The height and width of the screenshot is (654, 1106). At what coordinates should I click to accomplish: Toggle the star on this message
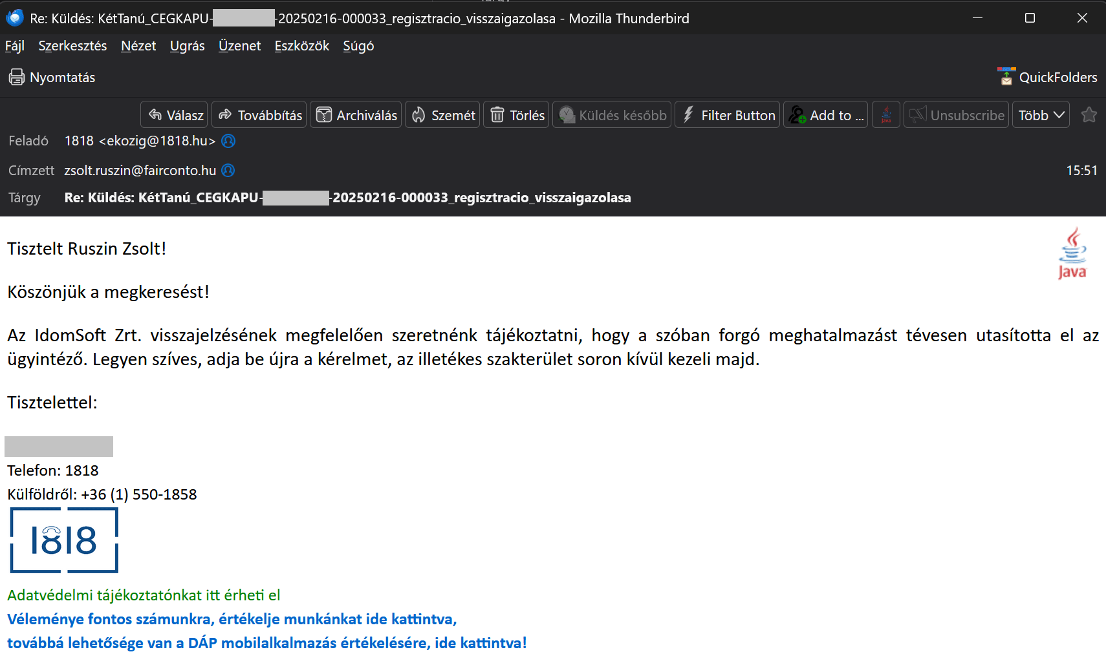pyautogui.click(x=1089, y=115)
